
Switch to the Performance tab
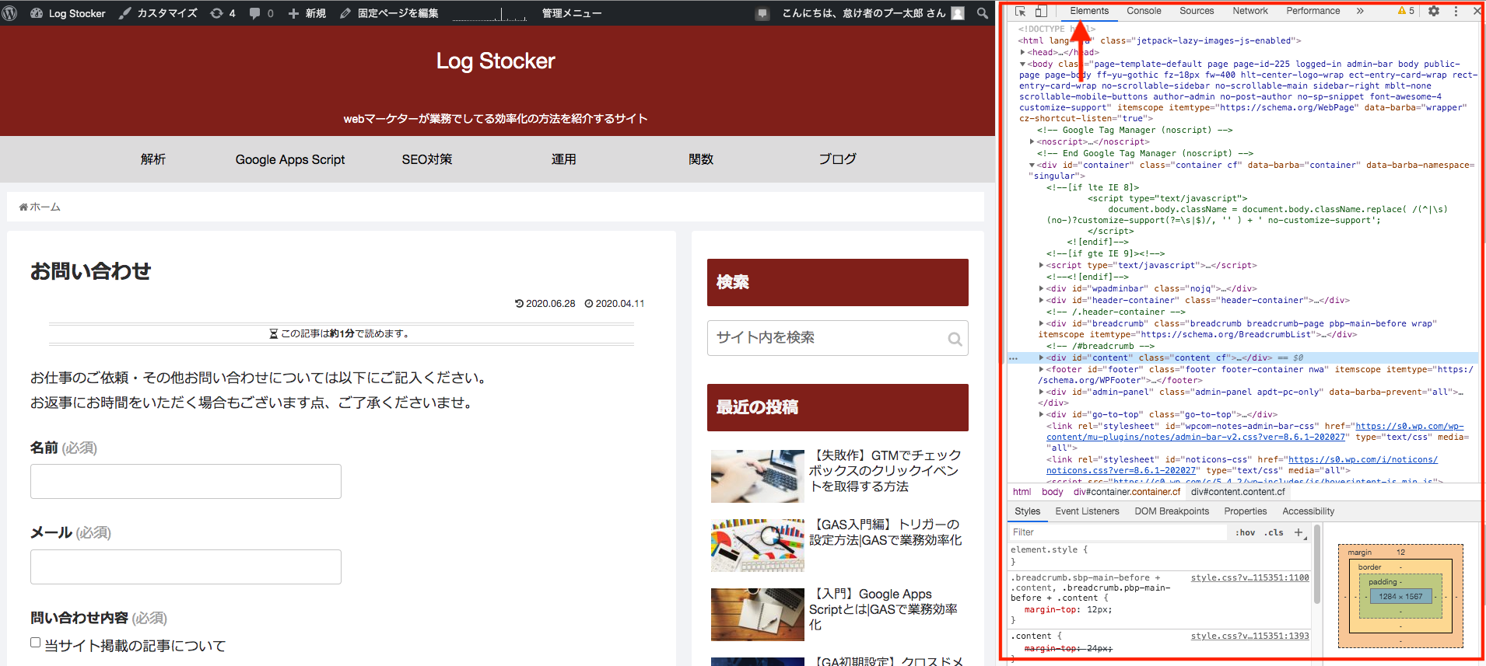(x=1313, y=11)
